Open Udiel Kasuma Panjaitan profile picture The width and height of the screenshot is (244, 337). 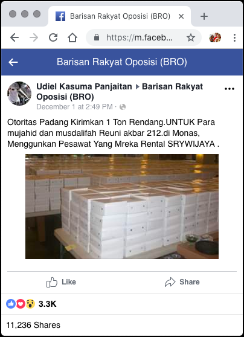[x=19, y=94]
